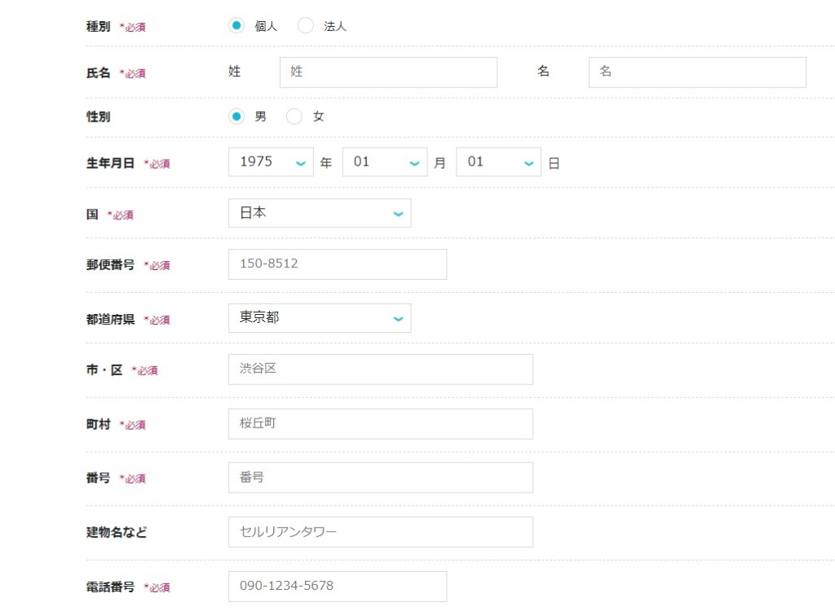This screenshot has height=611, width=835.
Task: Click the 国 label text
Action: [92, 215]
